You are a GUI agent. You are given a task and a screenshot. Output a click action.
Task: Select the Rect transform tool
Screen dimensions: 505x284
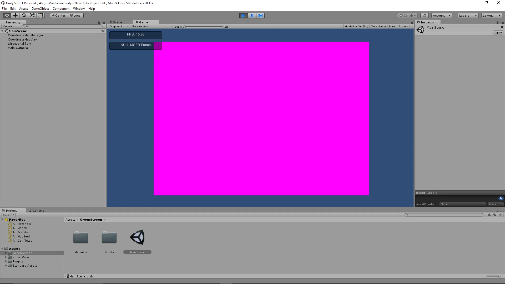coord(41,16)
